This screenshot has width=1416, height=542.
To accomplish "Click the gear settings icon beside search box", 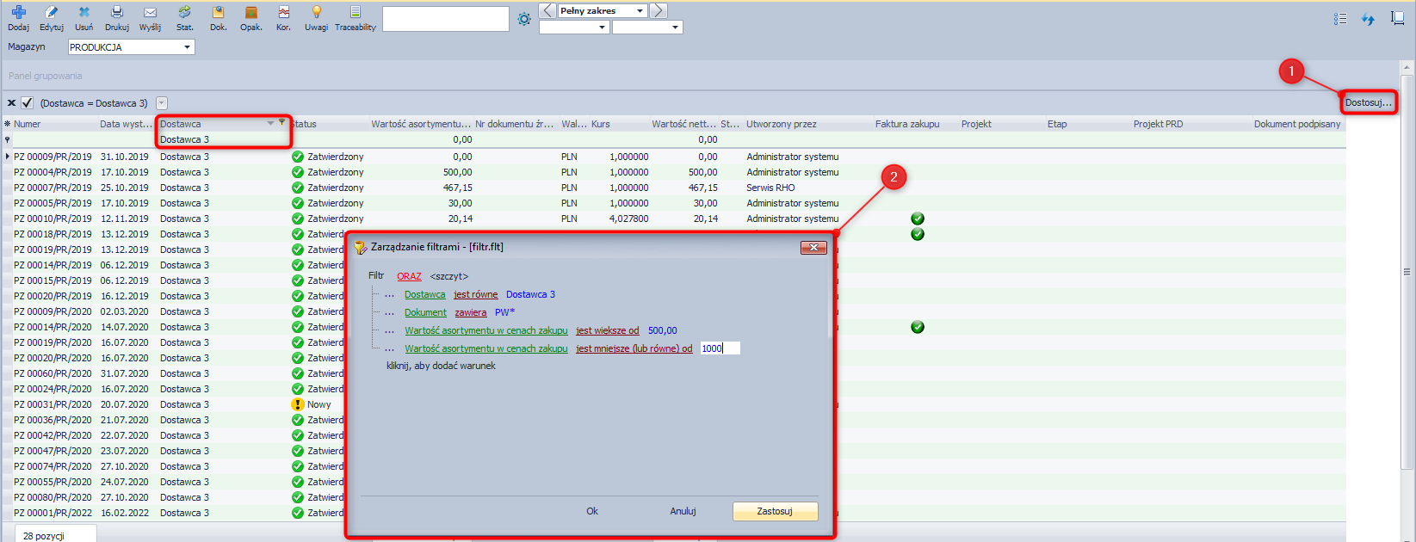I will click(524, 19).
